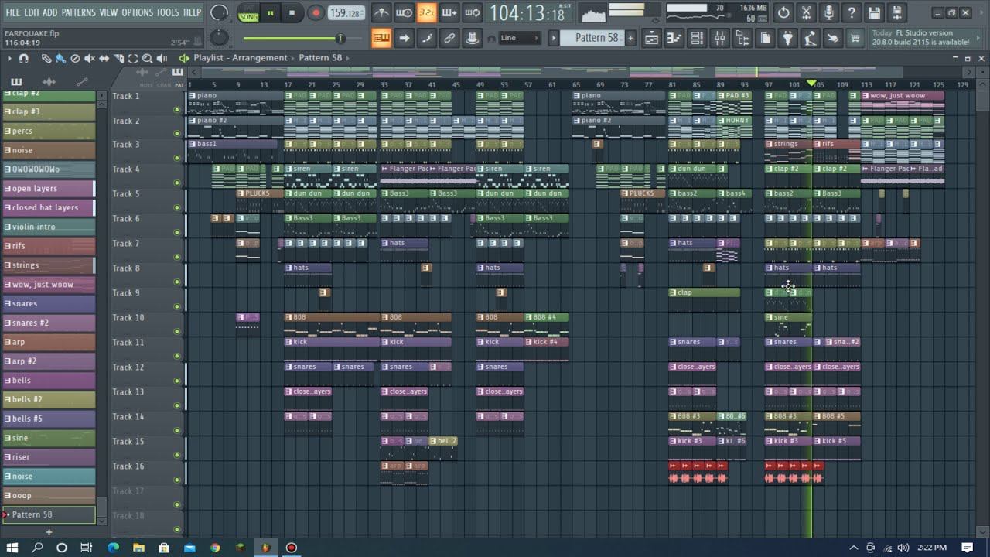
Task: Open the Playlist view toolbar icon
Action: pos(651,38)
